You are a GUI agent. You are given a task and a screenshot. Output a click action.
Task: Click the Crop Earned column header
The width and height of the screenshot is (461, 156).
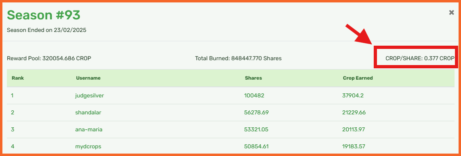coord(358,78)
